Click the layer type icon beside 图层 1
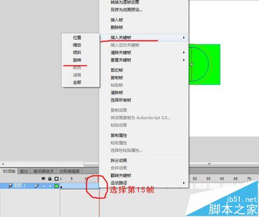The width and height of the screenshot is (259, 217). pyautogui.click(x=10, y=185)
